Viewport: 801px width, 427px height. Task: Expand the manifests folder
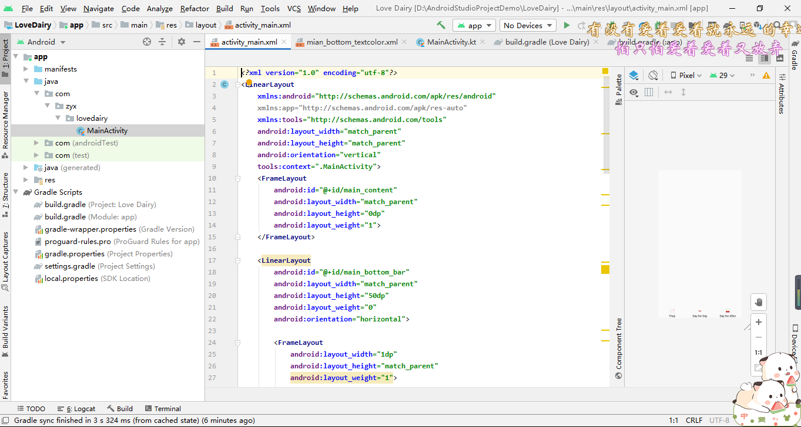(x=26, y=69)
